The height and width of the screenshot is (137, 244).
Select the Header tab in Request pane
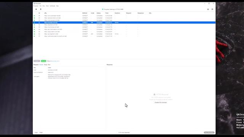click(41, 65)
